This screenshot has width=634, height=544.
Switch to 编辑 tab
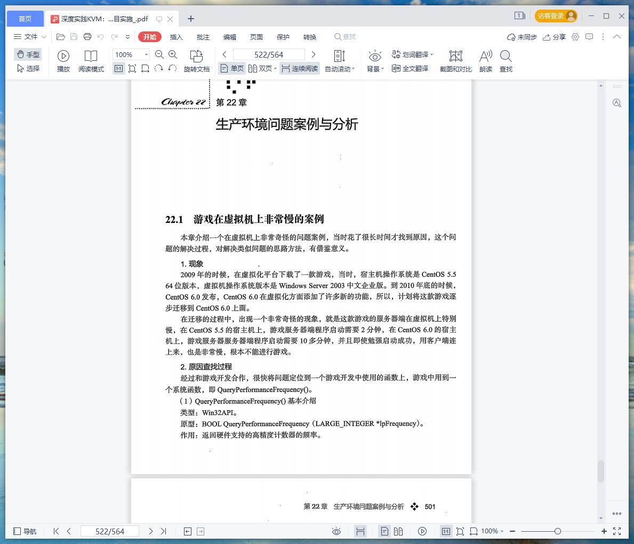point(230,37)
